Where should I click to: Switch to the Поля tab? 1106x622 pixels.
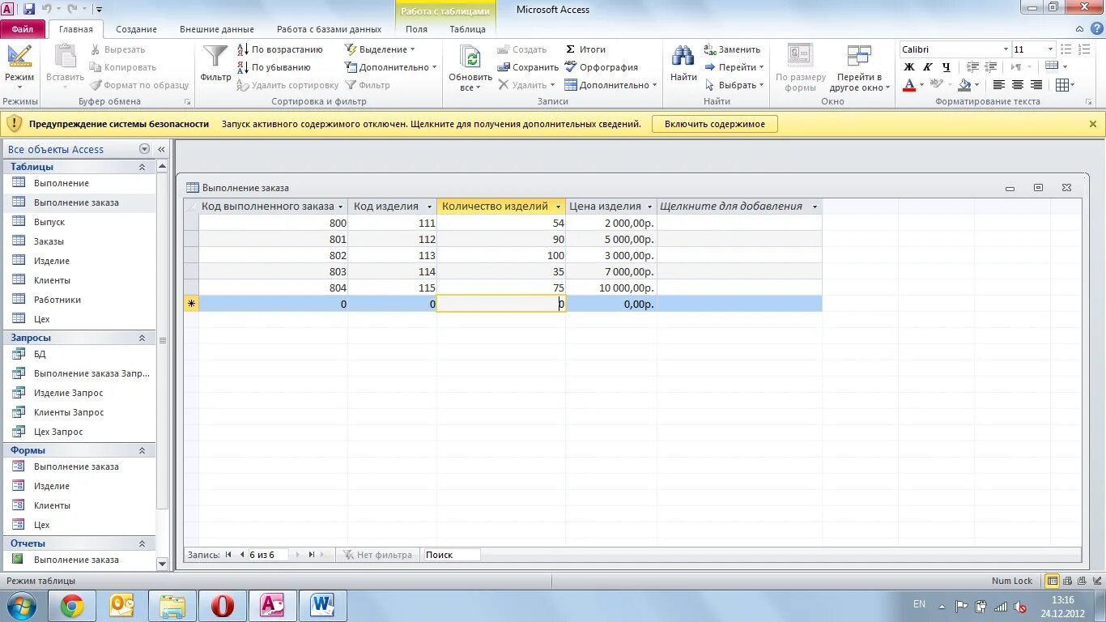tap(416, 29)
